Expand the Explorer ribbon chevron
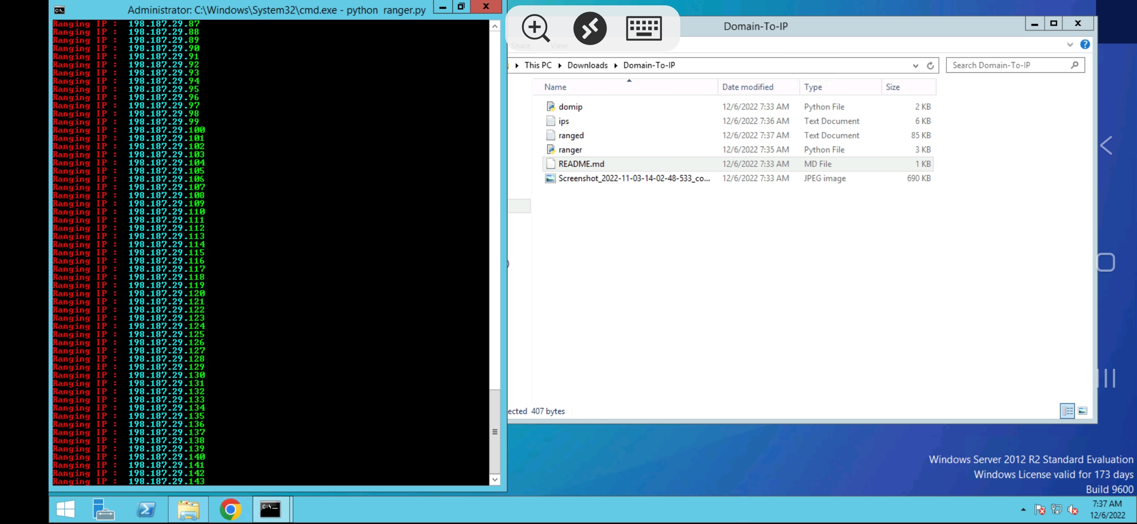The image size is (1137, 524). coord(1070,45)
